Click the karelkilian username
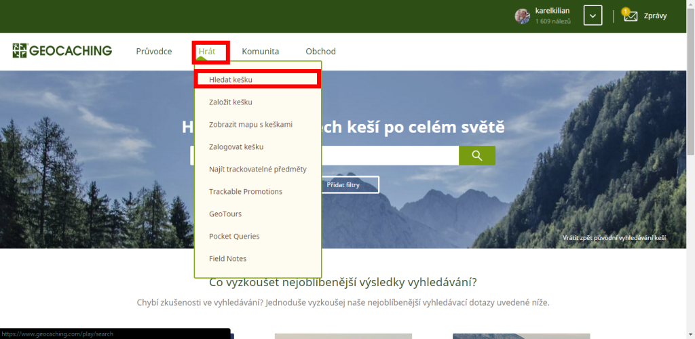 [552, 11]
